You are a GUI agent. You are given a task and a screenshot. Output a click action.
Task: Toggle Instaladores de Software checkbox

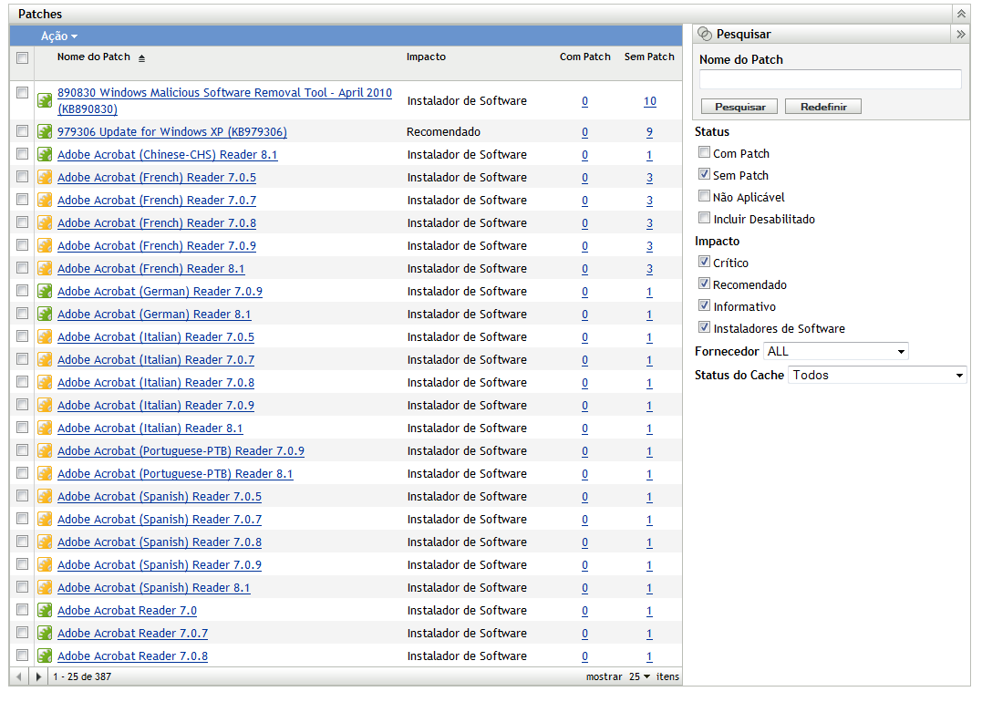click(x=705, y=327)
